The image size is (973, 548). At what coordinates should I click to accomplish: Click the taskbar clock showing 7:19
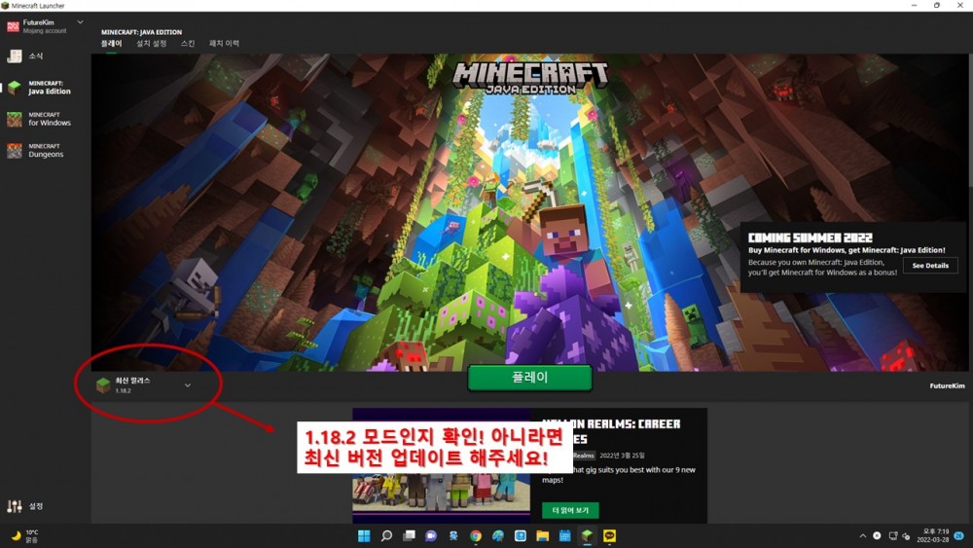pos(935,535)
